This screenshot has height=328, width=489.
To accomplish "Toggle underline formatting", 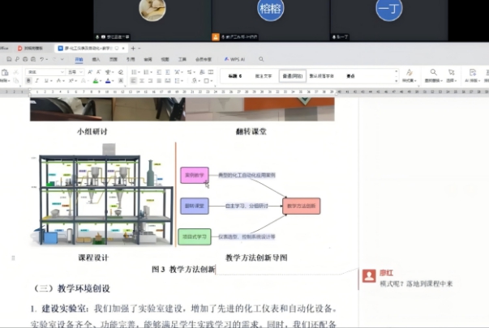I will coord(46,81).
